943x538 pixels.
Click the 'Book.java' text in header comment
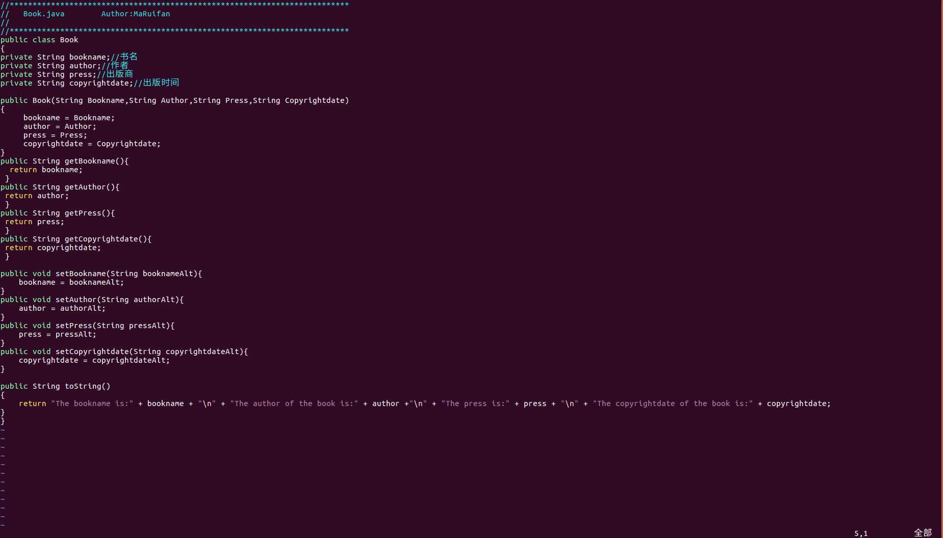(x=44, y=14)
